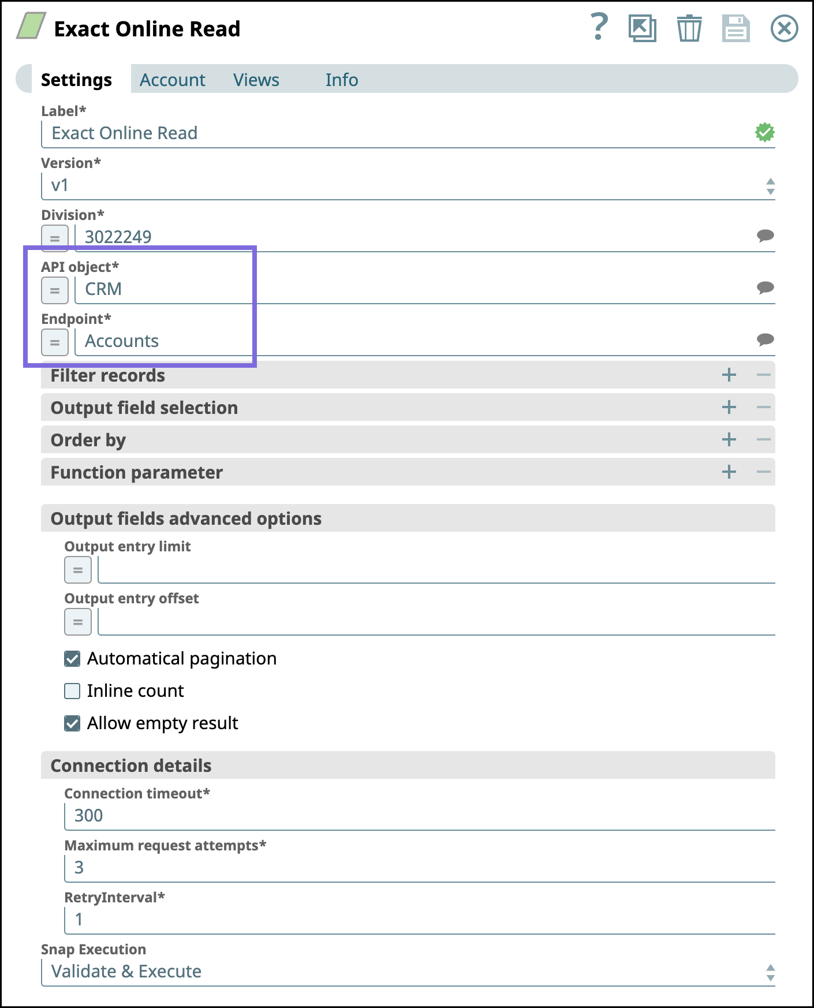
Task: Delete the snap using the trash icon
Action: click(x=689, y=28)
